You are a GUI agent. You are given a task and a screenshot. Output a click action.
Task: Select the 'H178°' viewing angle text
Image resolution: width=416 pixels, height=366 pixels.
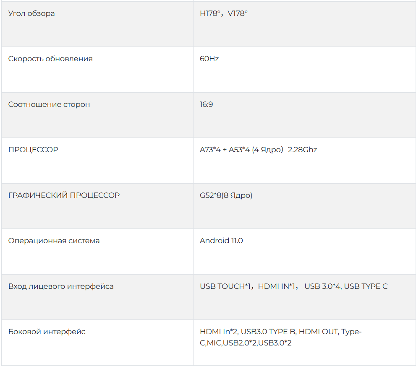(211, 13)
